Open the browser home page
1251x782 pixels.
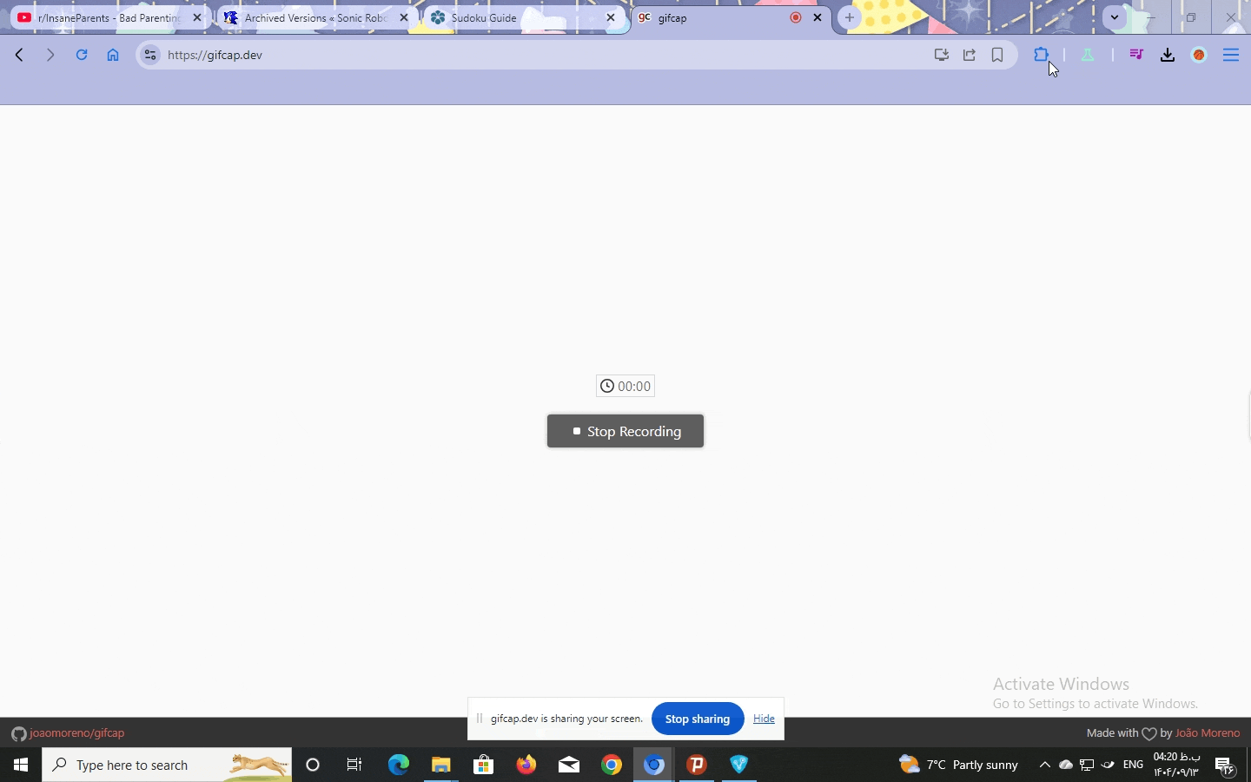113,55
